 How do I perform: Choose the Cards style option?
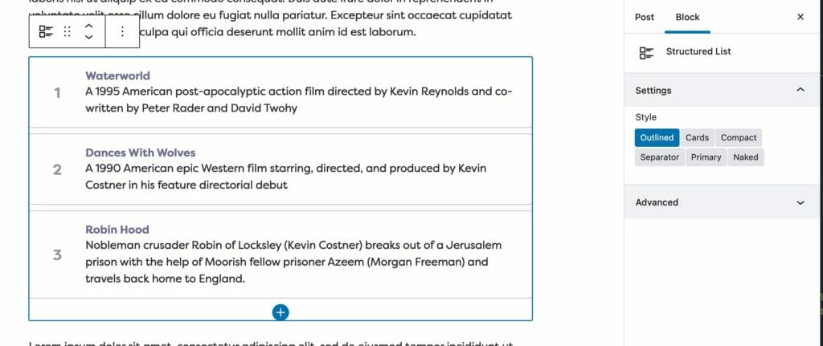tap(697, 137)
